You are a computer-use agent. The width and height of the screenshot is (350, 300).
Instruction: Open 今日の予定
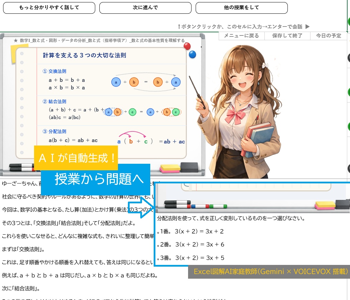point(329,36)
